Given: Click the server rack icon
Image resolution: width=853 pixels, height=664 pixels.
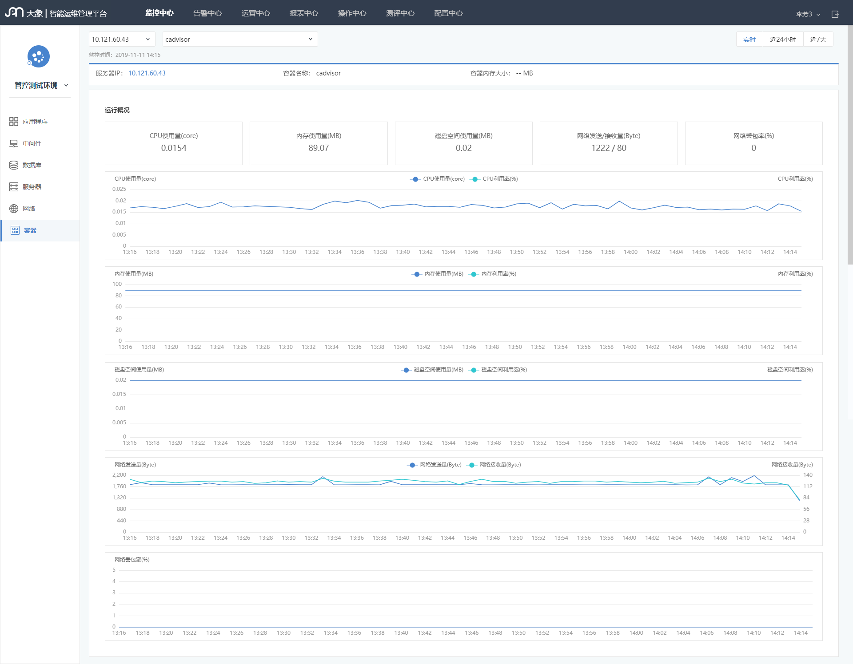Looking at the screenshot, I should pyautogui.click(x=14, y=187).
